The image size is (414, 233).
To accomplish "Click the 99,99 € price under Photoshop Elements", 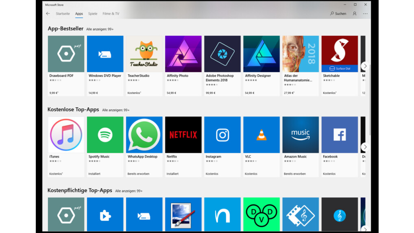I will [x=210, y=93].
